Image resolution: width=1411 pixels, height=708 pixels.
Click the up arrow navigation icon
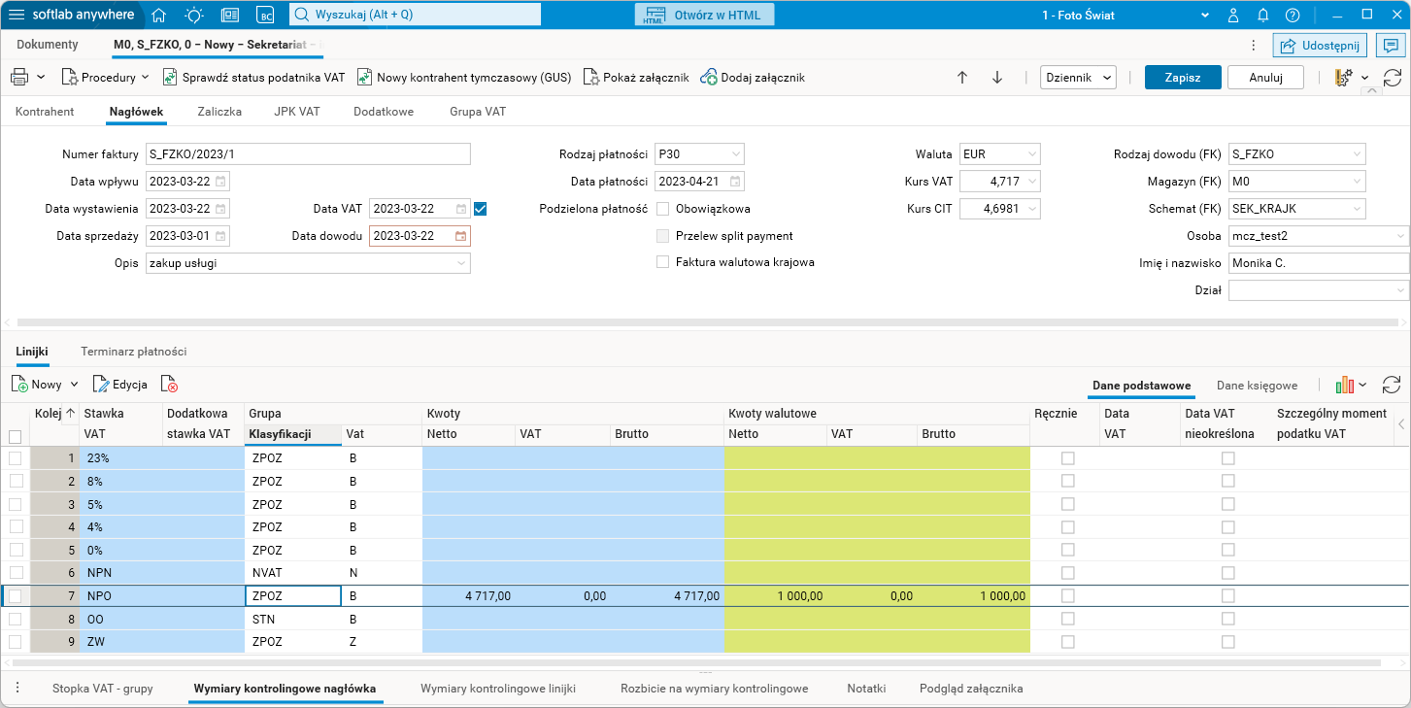tap(962, 78)
